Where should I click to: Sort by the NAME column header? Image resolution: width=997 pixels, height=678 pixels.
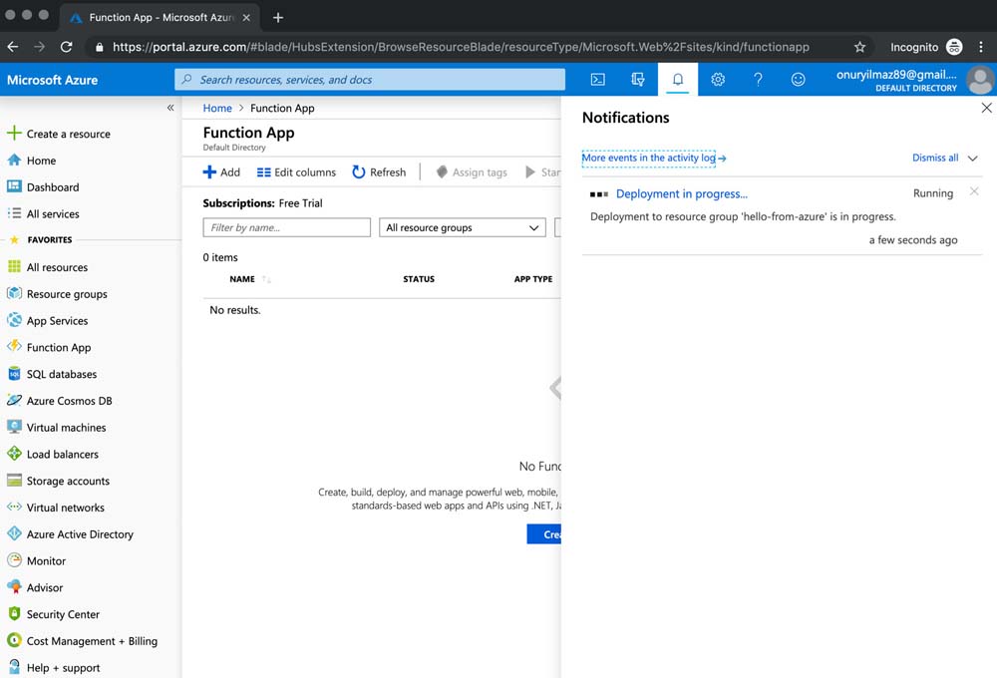(x=242, y=279)
